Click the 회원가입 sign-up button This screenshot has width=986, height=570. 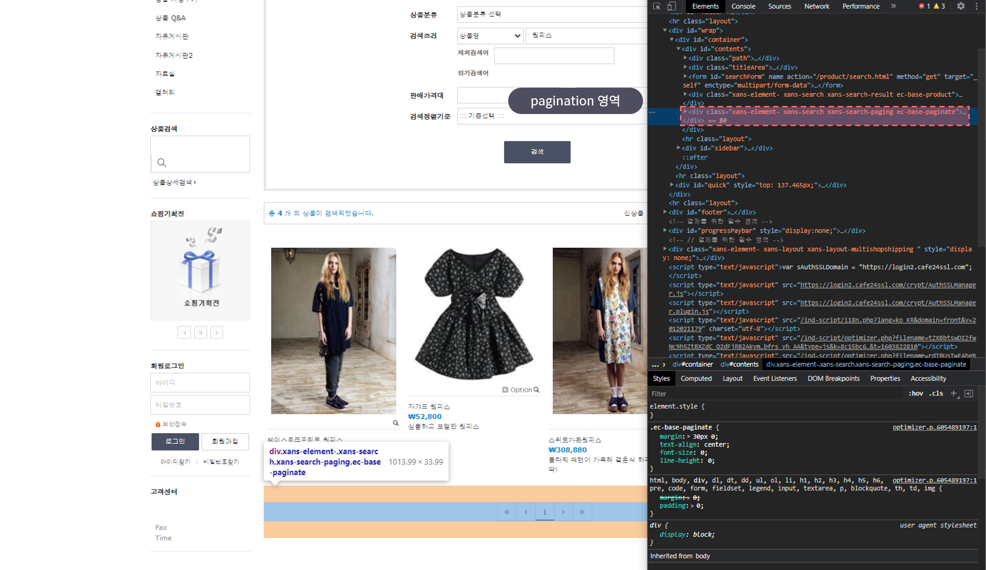[x=225, y=441]
